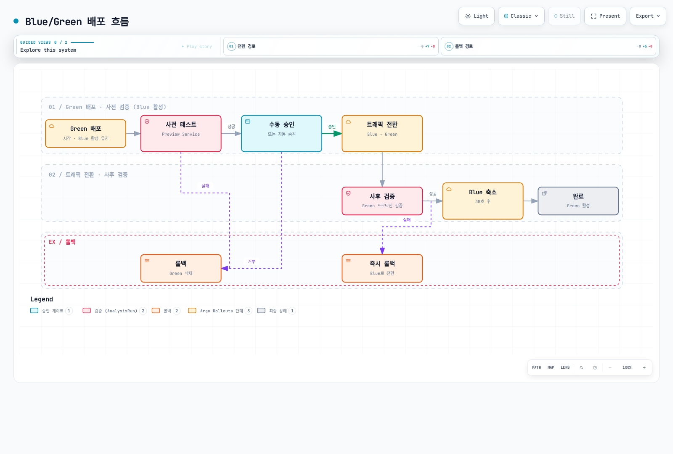The image size is (673, 454).
Task: Click the list icon on the 롤백 node
Action: 147,261
